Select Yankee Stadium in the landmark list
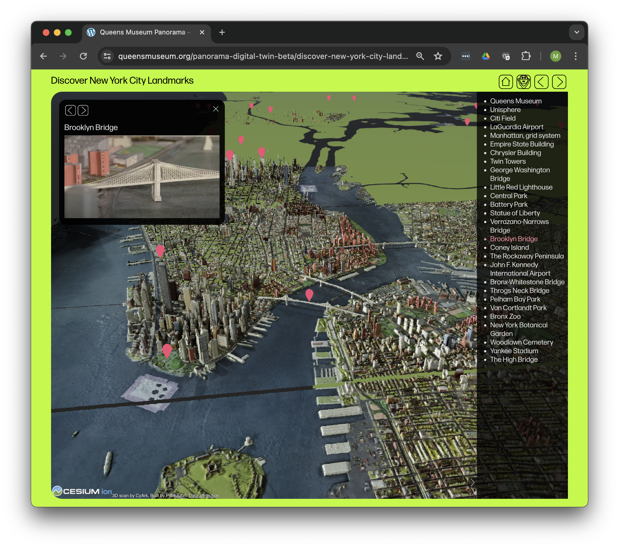Viewport: 619px width, 548px height. pyautogui.click(x=514, y=351)
